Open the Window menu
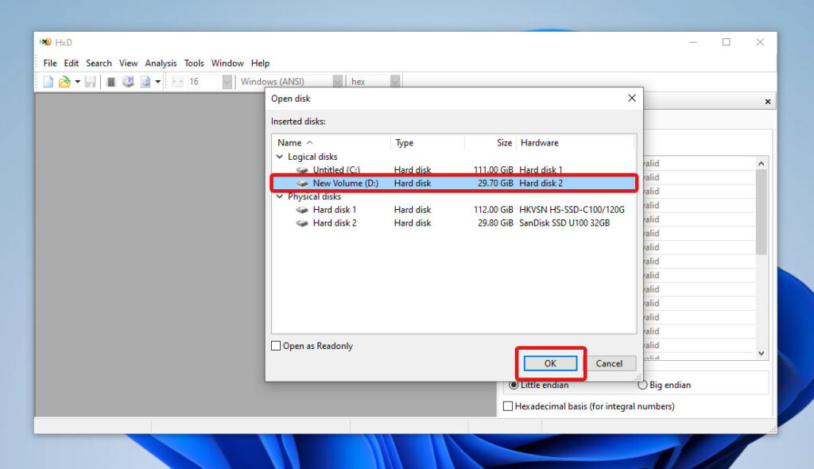The width and height of the screenshot is (814, 469). point(227,64)
